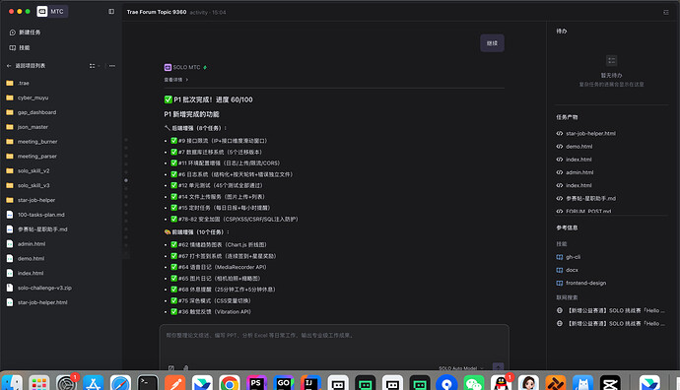Open the three-dot more options menu
The image size is (680, 390).
click(112, 66)
